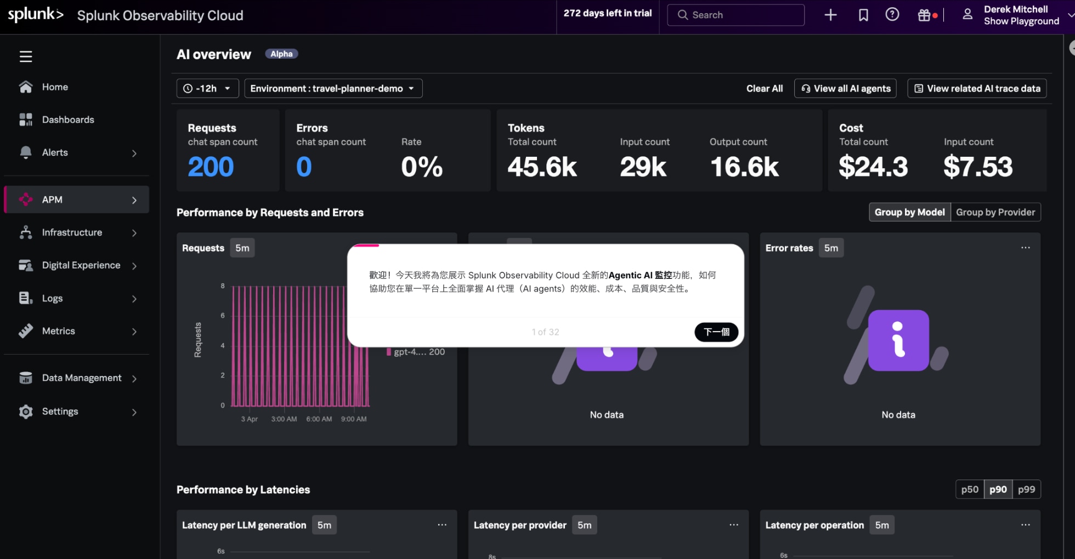The height and width of the screenshot is (559, 1075).
Task: Open the bookmarks icon in top bar
Action: [x=863, y=15]
